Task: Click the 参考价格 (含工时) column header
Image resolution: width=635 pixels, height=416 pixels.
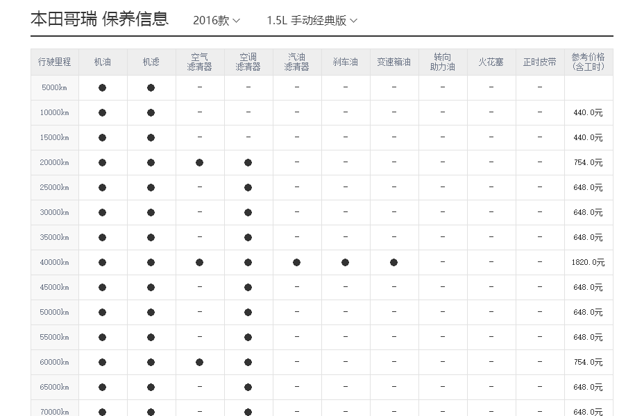Action: click(589, 62)
